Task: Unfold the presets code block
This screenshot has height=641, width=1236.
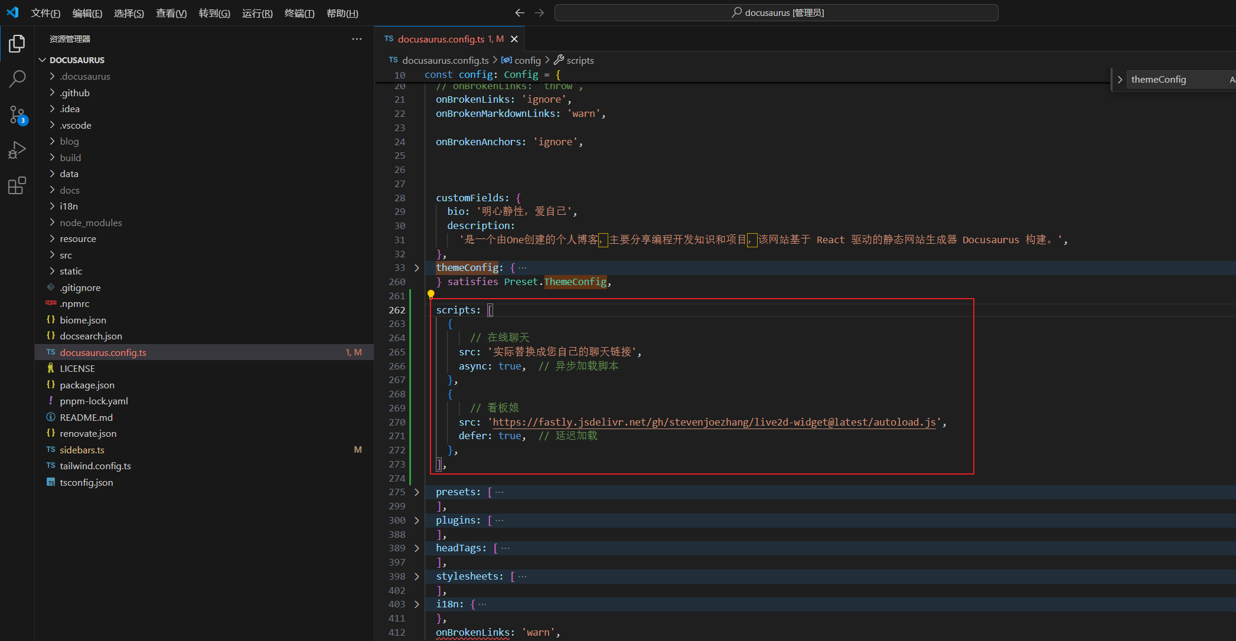Action: [x=417, y=492]
